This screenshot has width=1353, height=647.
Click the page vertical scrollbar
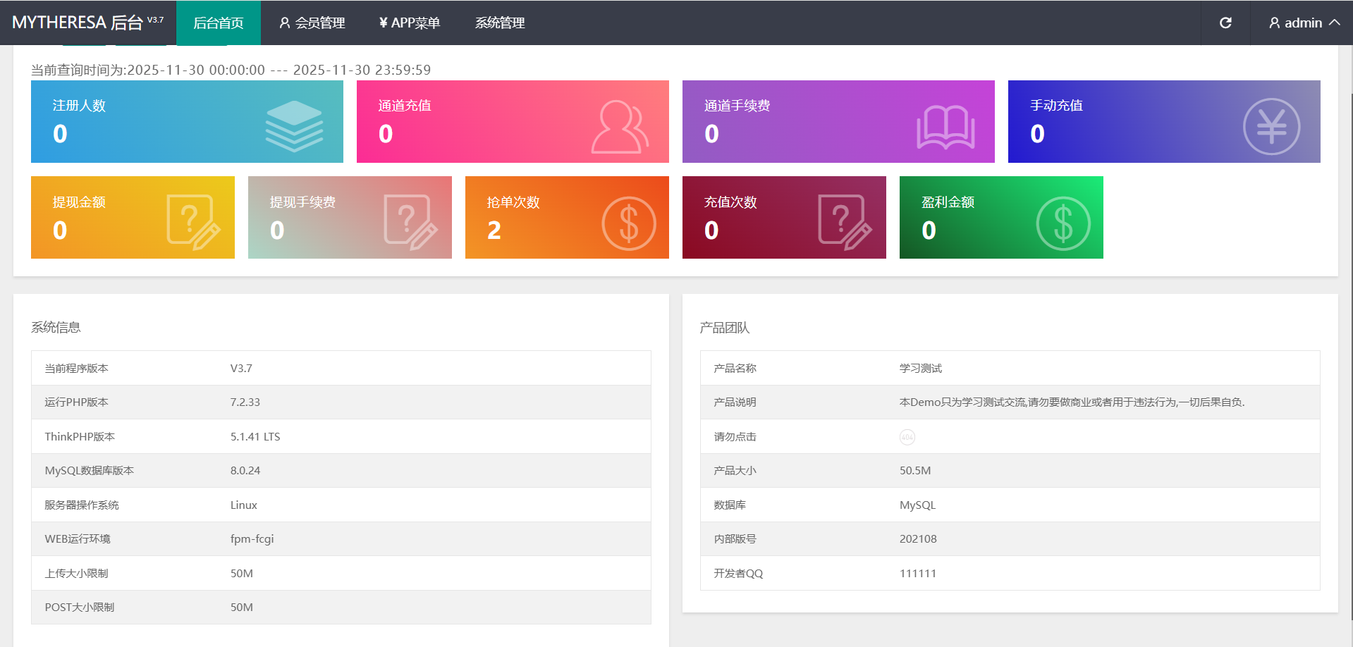(1349, 352)
